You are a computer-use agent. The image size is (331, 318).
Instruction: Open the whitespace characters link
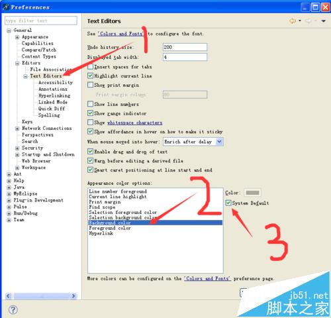135,123
